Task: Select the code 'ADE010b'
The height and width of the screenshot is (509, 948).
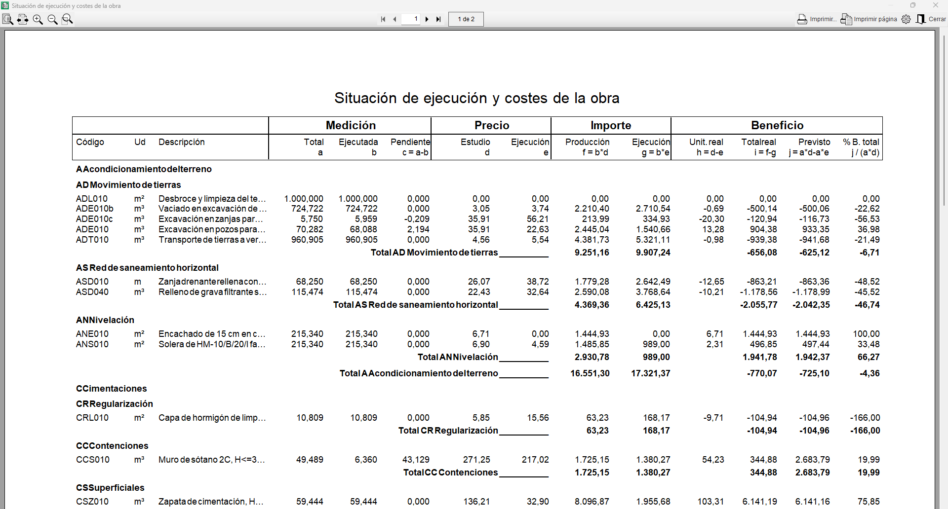Action: pyautogui.click(x=94, y=209)
